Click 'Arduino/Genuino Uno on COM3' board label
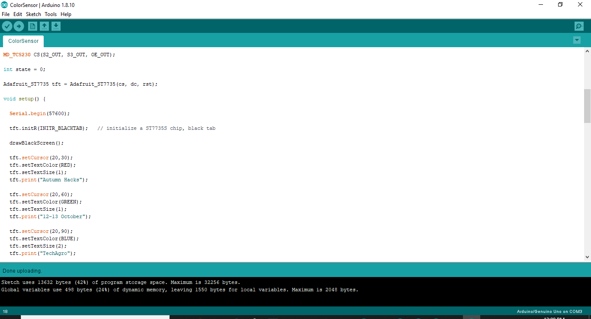The width and height of the screenshot is (591, 319). 549,312
